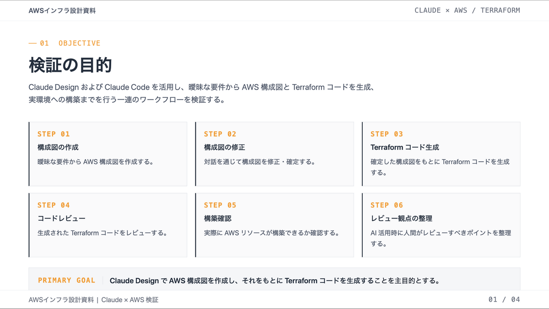
Task: Select the 'STEP 03' label
Action: pyautogui.click(x=387, y=134)
